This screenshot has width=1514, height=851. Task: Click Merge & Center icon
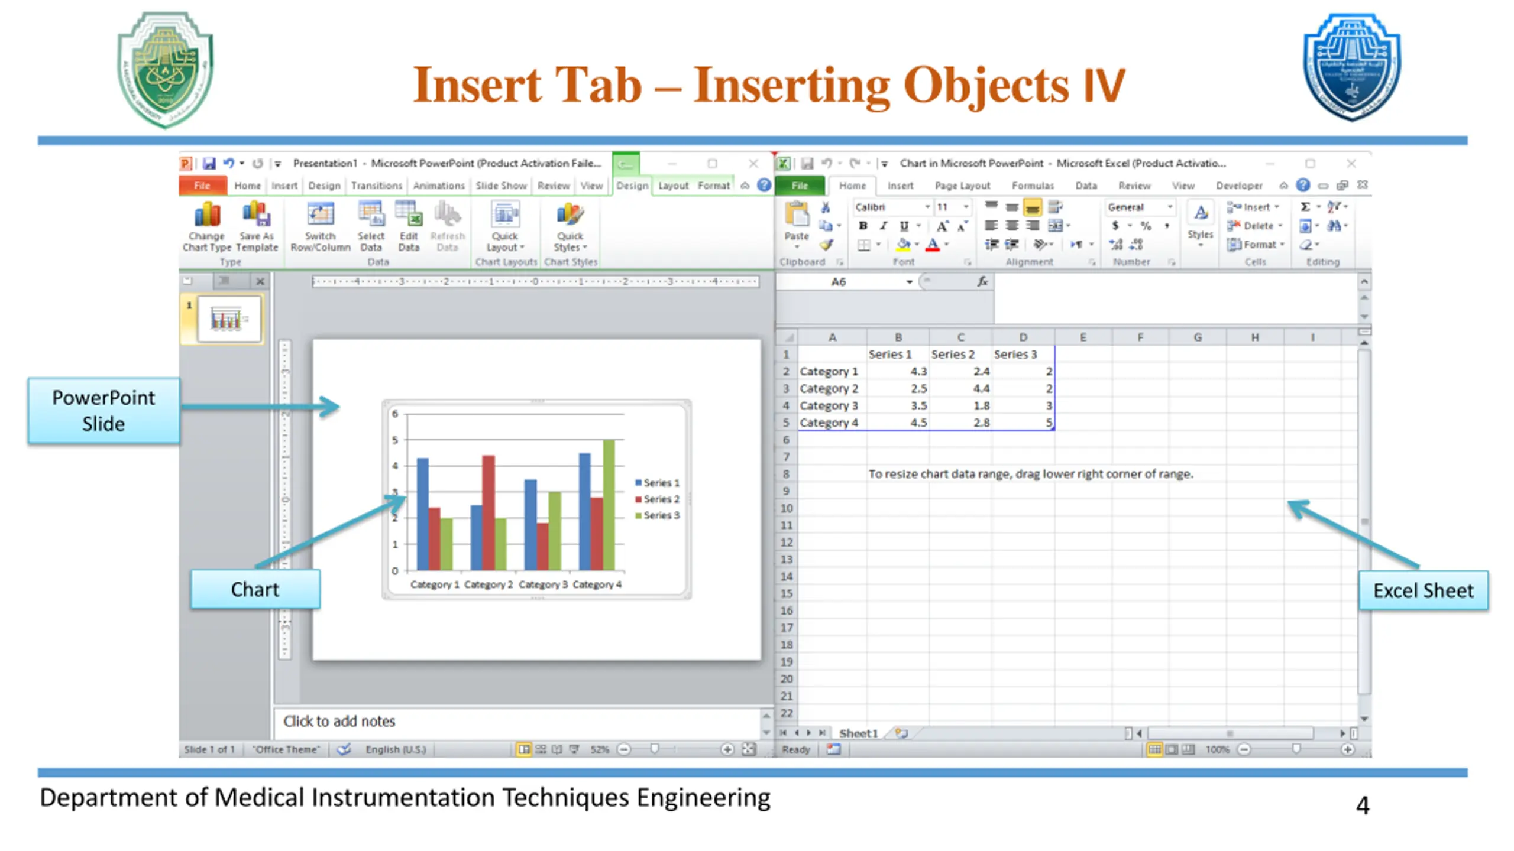point(1055,226)
